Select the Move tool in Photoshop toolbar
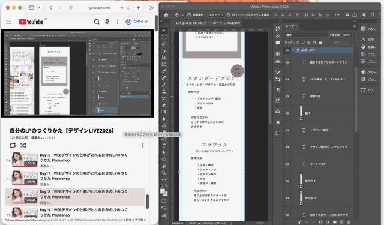The height and width of the screenshot is (225, 384). (164, 31)
